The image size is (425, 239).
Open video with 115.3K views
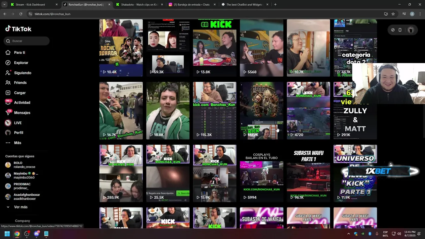(x=214, y=111)
